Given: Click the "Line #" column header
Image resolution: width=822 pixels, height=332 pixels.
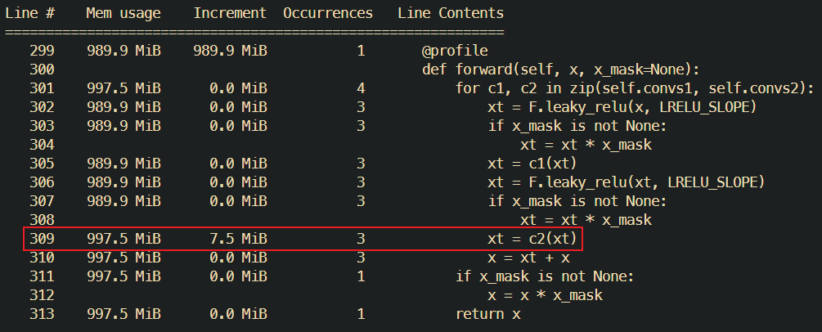Looking at the screenshot, I should coord(38,14).
